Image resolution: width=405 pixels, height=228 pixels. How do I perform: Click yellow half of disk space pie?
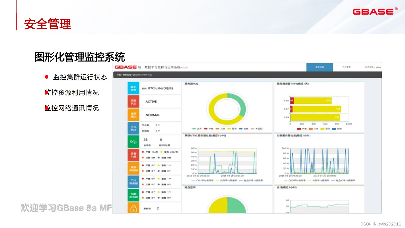click(x=218, y=205)
